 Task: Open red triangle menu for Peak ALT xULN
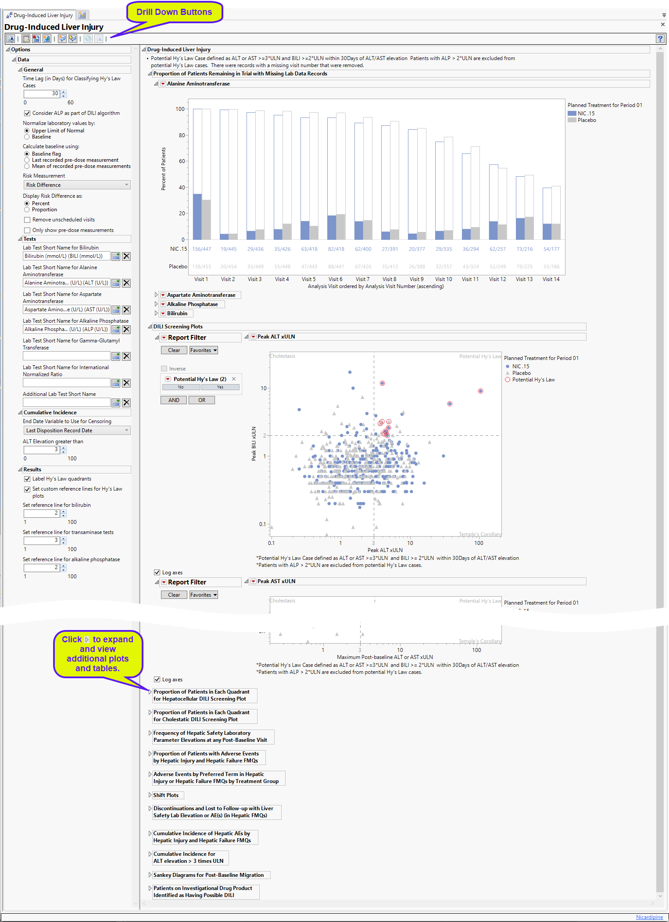click(253, 337)
